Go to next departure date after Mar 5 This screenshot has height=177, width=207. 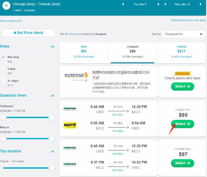click(158, 4)
